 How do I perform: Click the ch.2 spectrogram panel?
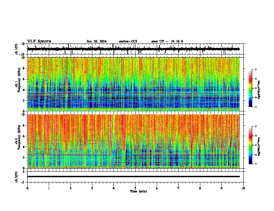click(133, 141)
